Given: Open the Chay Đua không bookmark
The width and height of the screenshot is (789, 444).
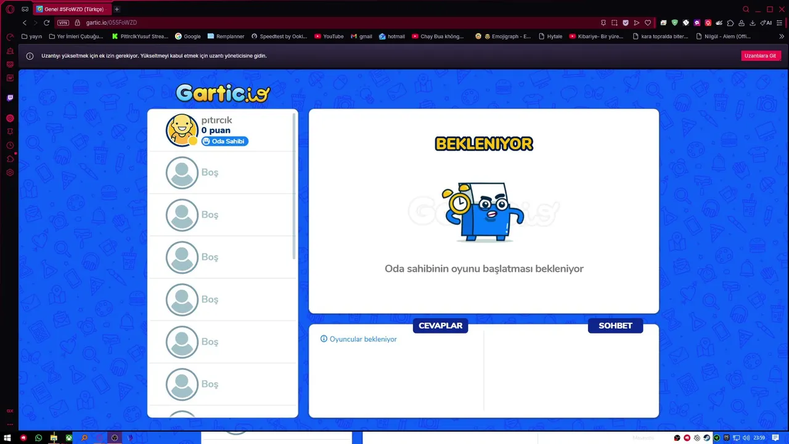Looking at the screenshot, I should (438, 36).
